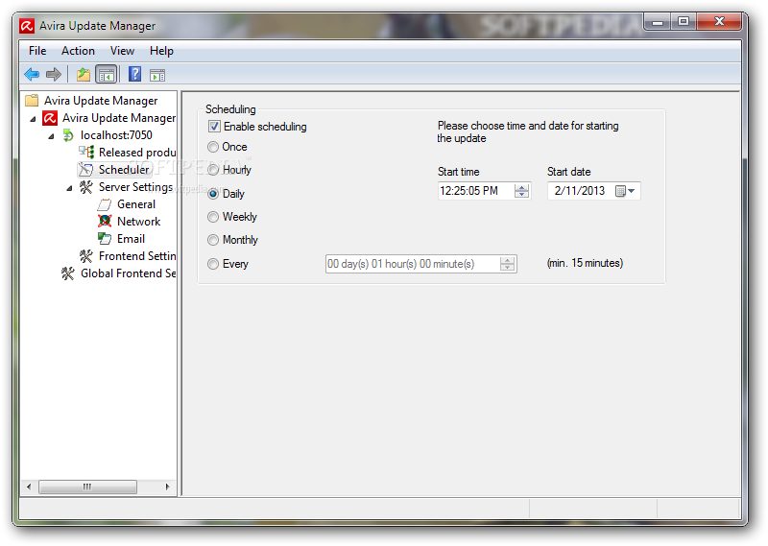Select the Monthly radio button

coord(213,240)
